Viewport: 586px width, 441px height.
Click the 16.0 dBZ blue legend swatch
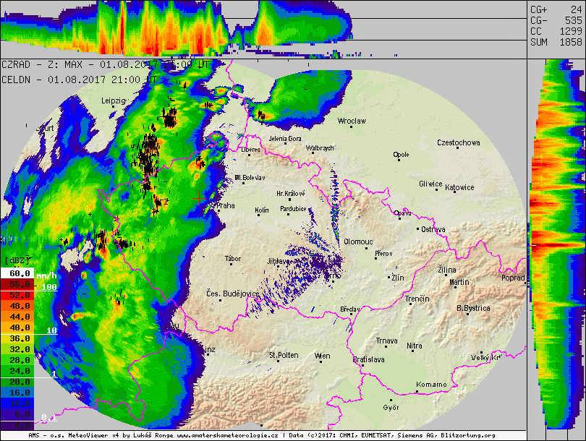pos(17,393)
